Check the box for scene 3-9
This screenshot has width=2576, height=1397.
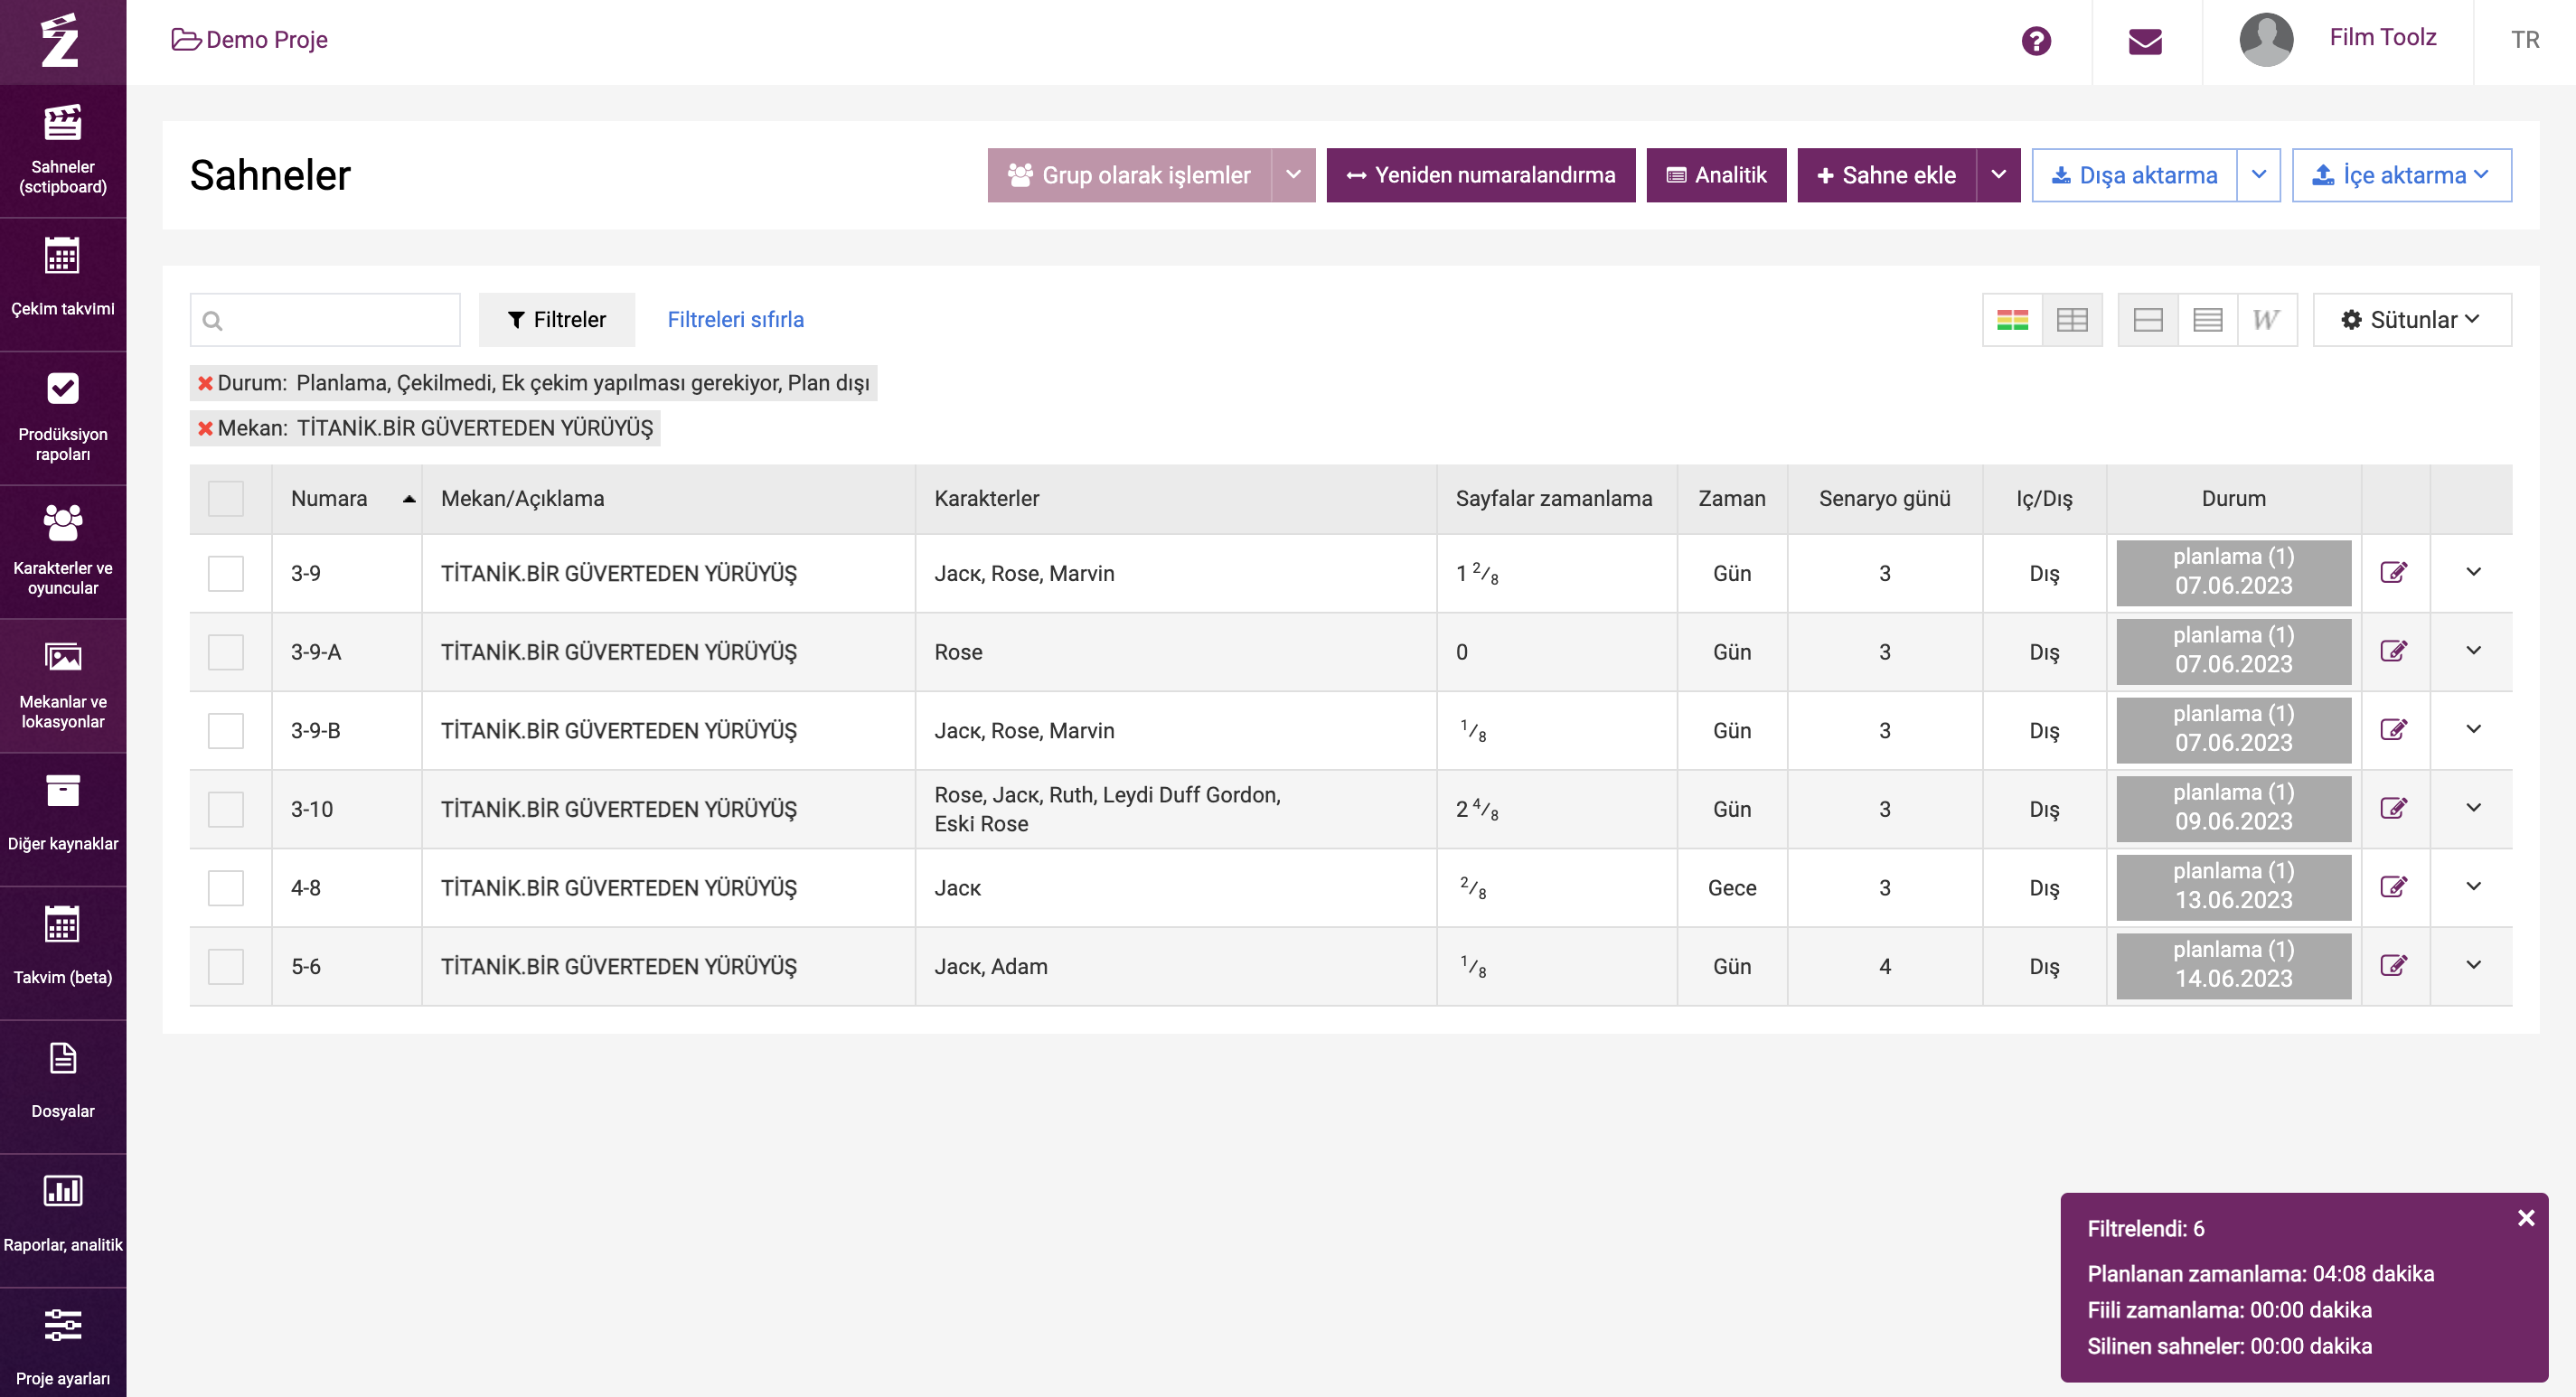click(x=225, y=574)
